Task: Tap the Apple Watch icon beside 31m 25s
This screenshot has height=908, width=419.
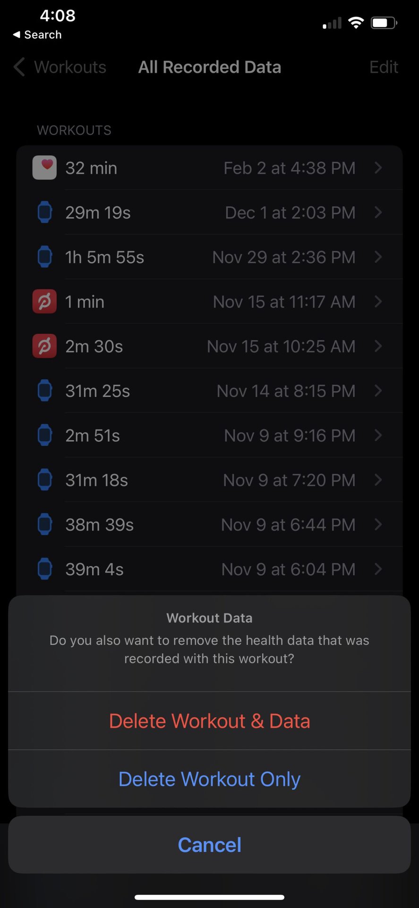Action: 44,391
